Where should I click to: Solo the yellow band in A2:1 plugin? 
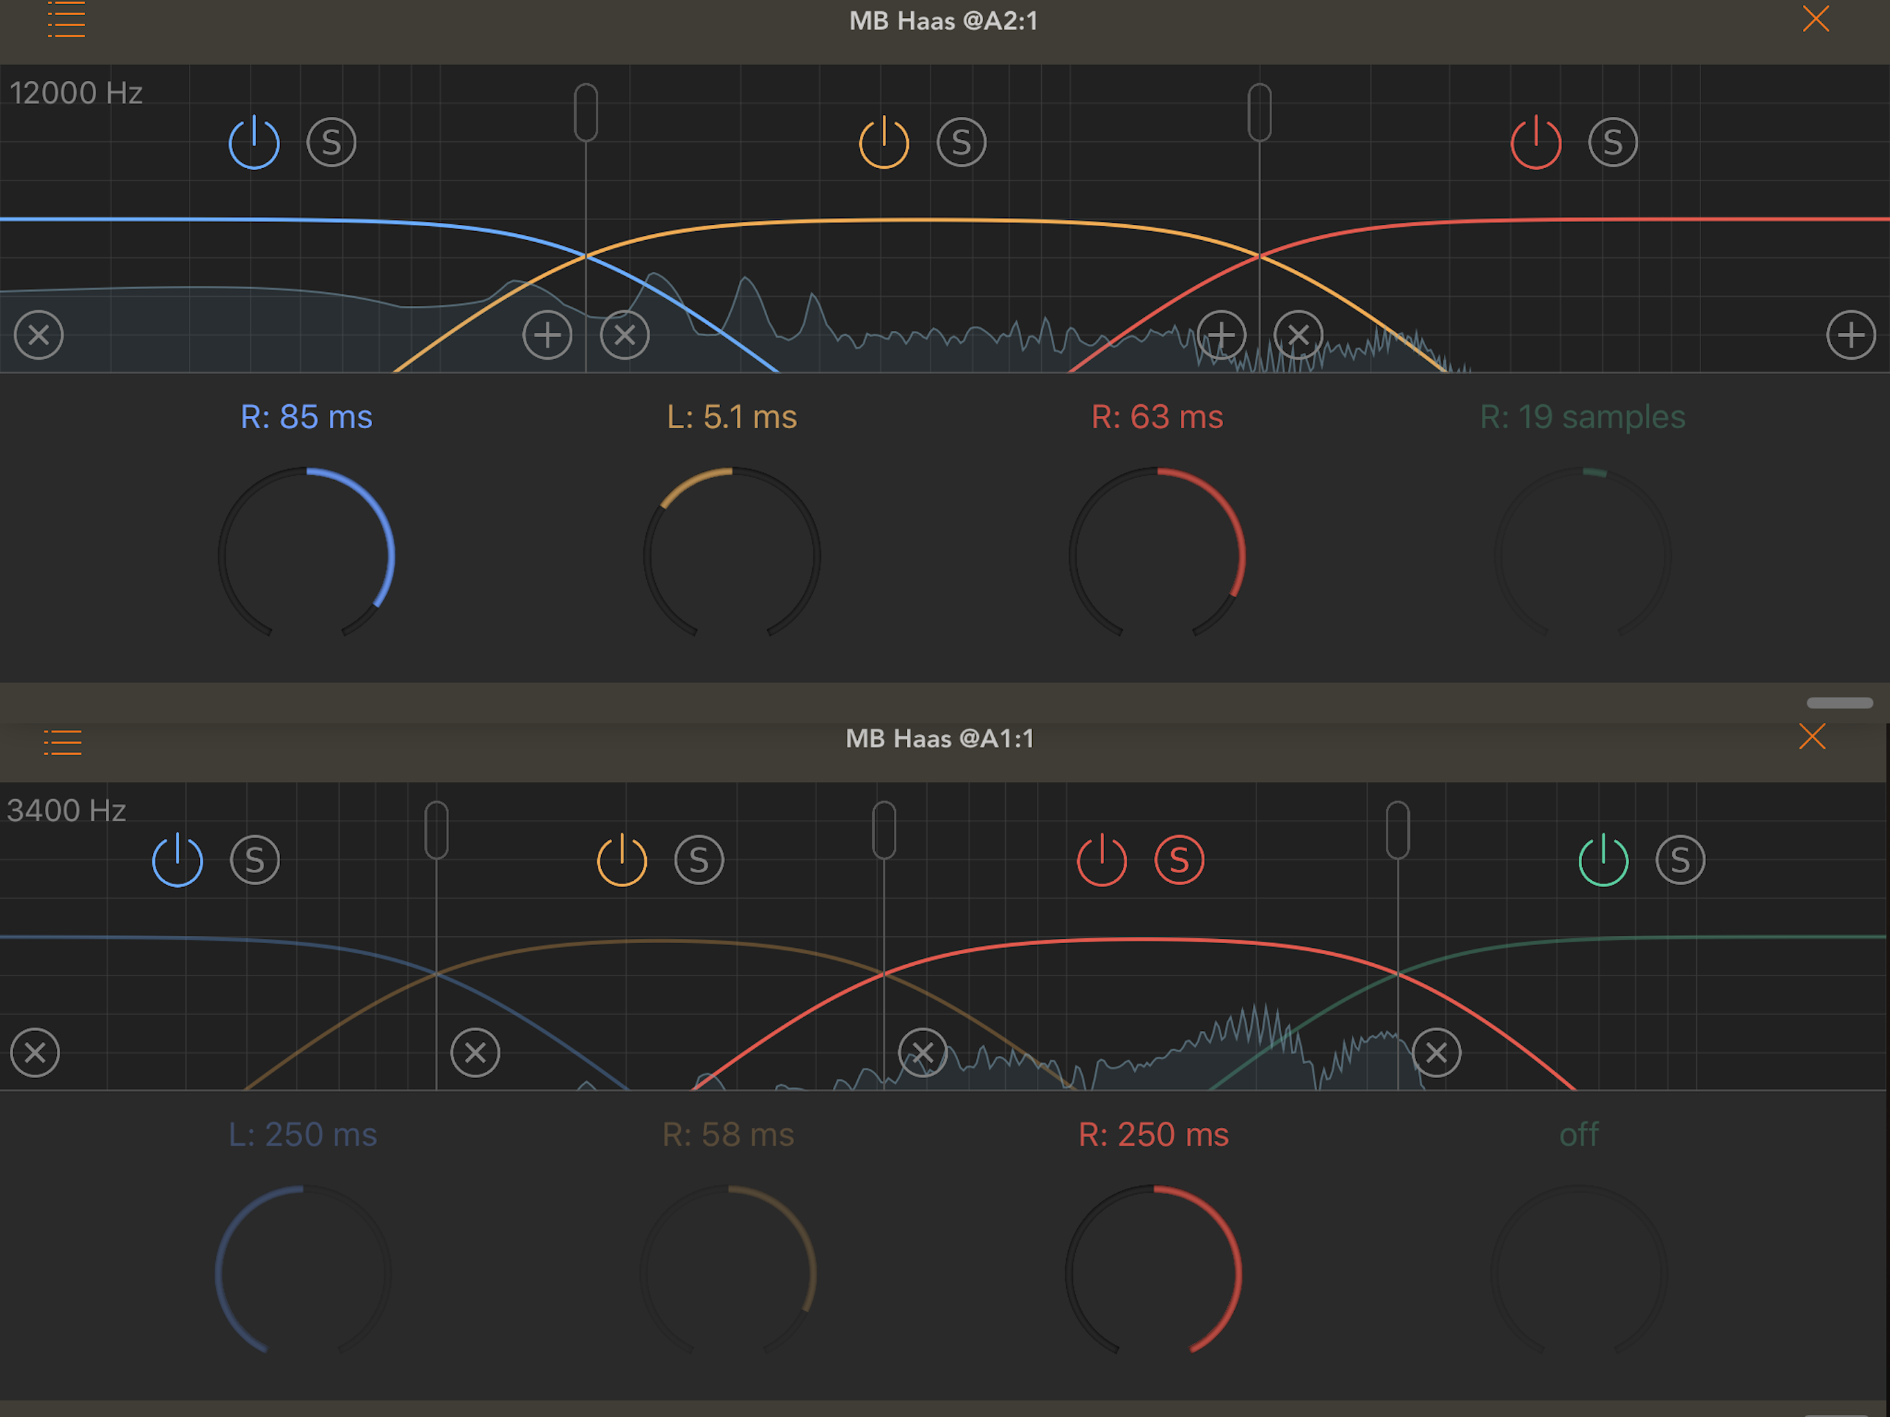pyautogui.click(x=961, y=143)
